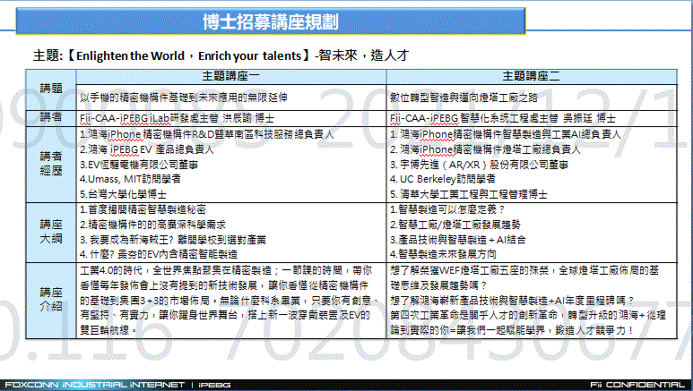Viewport: 693px width, 391px height.
Task: Click intro line starting 工業4.0的時代
Action: click(226, 270)
